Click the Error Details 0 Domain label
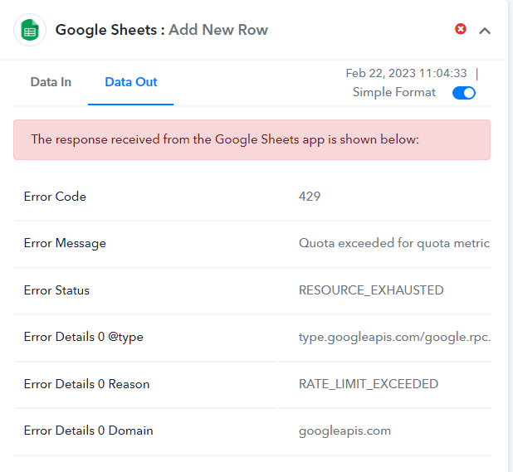This screenshot has width=513, height=472. [88, 431]
